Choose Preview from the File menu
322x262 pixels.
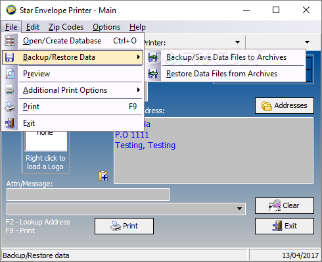(73, 74)
